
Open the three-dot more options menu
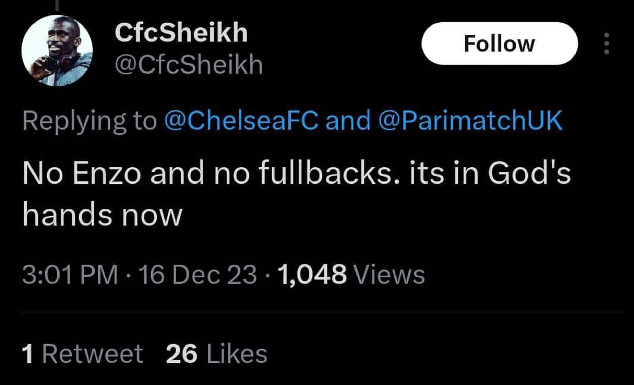(x=606, y=44)
